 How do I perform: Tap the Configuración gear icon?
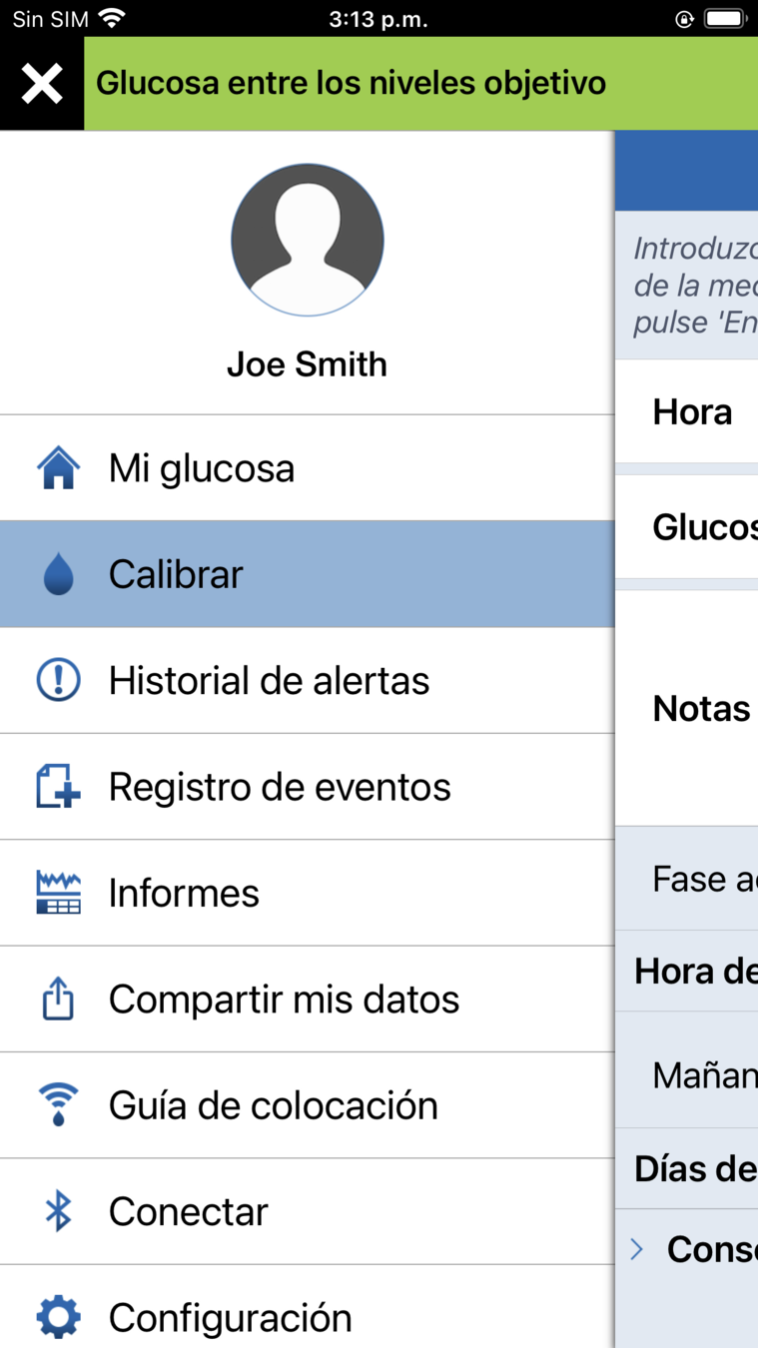(x=58, y=1317)
